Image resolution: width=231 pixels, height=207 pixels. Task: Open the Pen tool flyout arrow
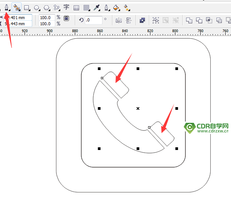pos(10,10)
